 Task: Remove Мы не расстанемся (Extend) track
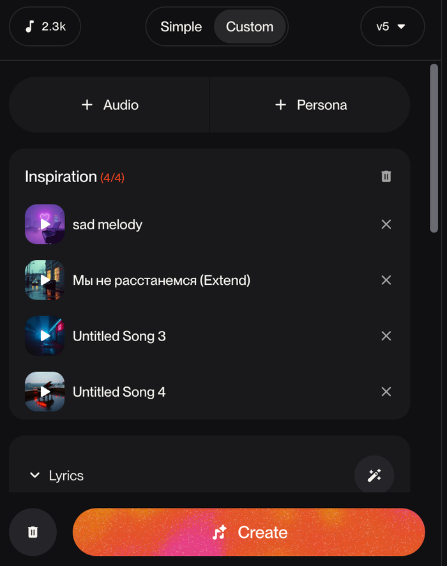pyautogui.click(x=386, y=280)
